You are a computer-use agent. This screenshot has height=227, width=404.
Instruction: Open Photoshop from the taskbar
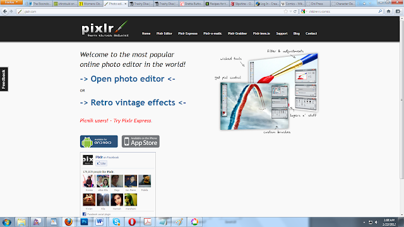(84, 222)
